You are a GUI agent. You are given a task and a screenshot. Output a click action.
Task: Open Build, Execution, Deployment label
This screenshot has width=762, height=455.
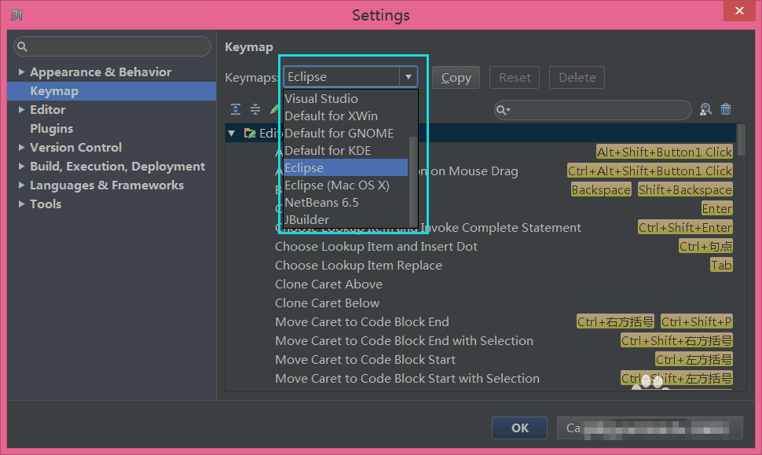click(118, 167)
